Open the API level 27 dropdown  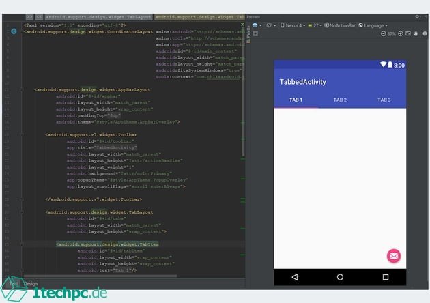point(315,25)
